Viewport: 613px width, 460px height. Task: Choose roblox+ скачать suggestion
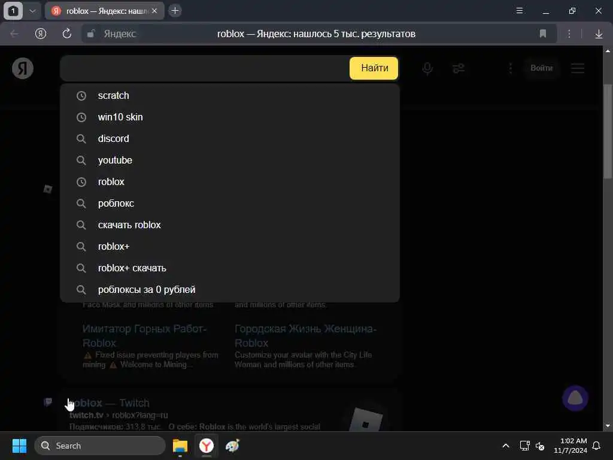[x=230, y=268]
